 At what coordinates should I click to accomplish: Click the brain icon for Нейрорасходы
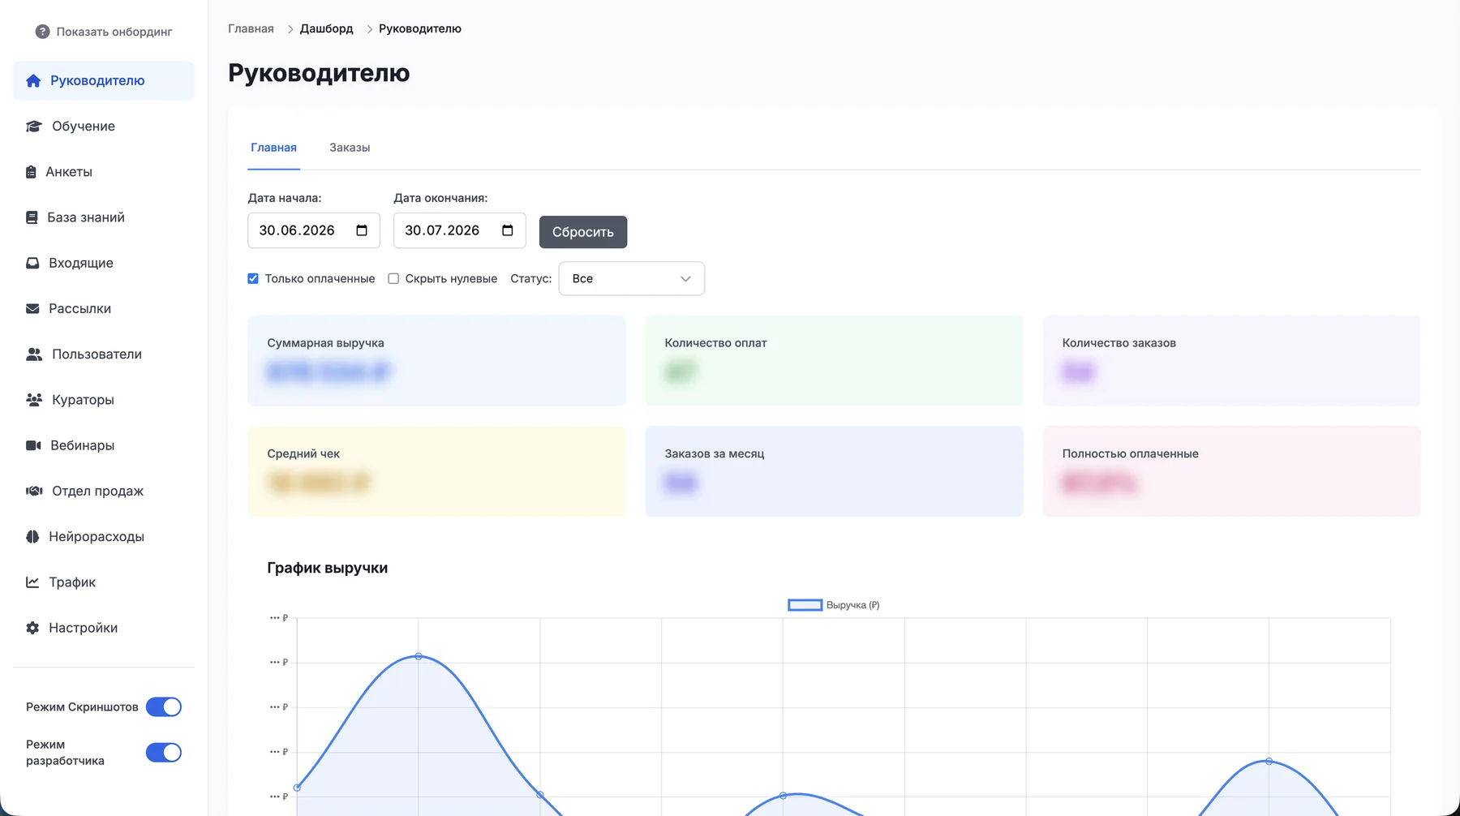(x=32, y=536)
